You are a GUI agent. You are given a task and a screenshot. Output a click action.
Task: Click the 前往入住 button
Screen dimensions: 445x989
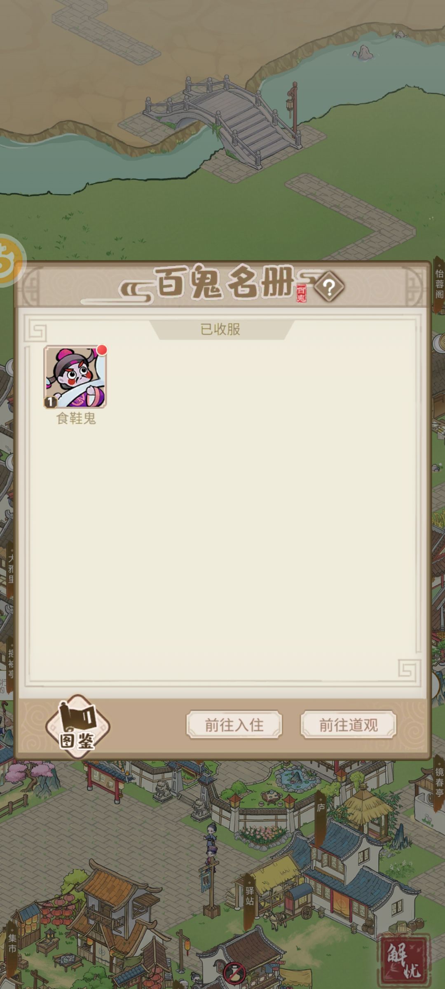pyautogui.click(x=234, y=725)
